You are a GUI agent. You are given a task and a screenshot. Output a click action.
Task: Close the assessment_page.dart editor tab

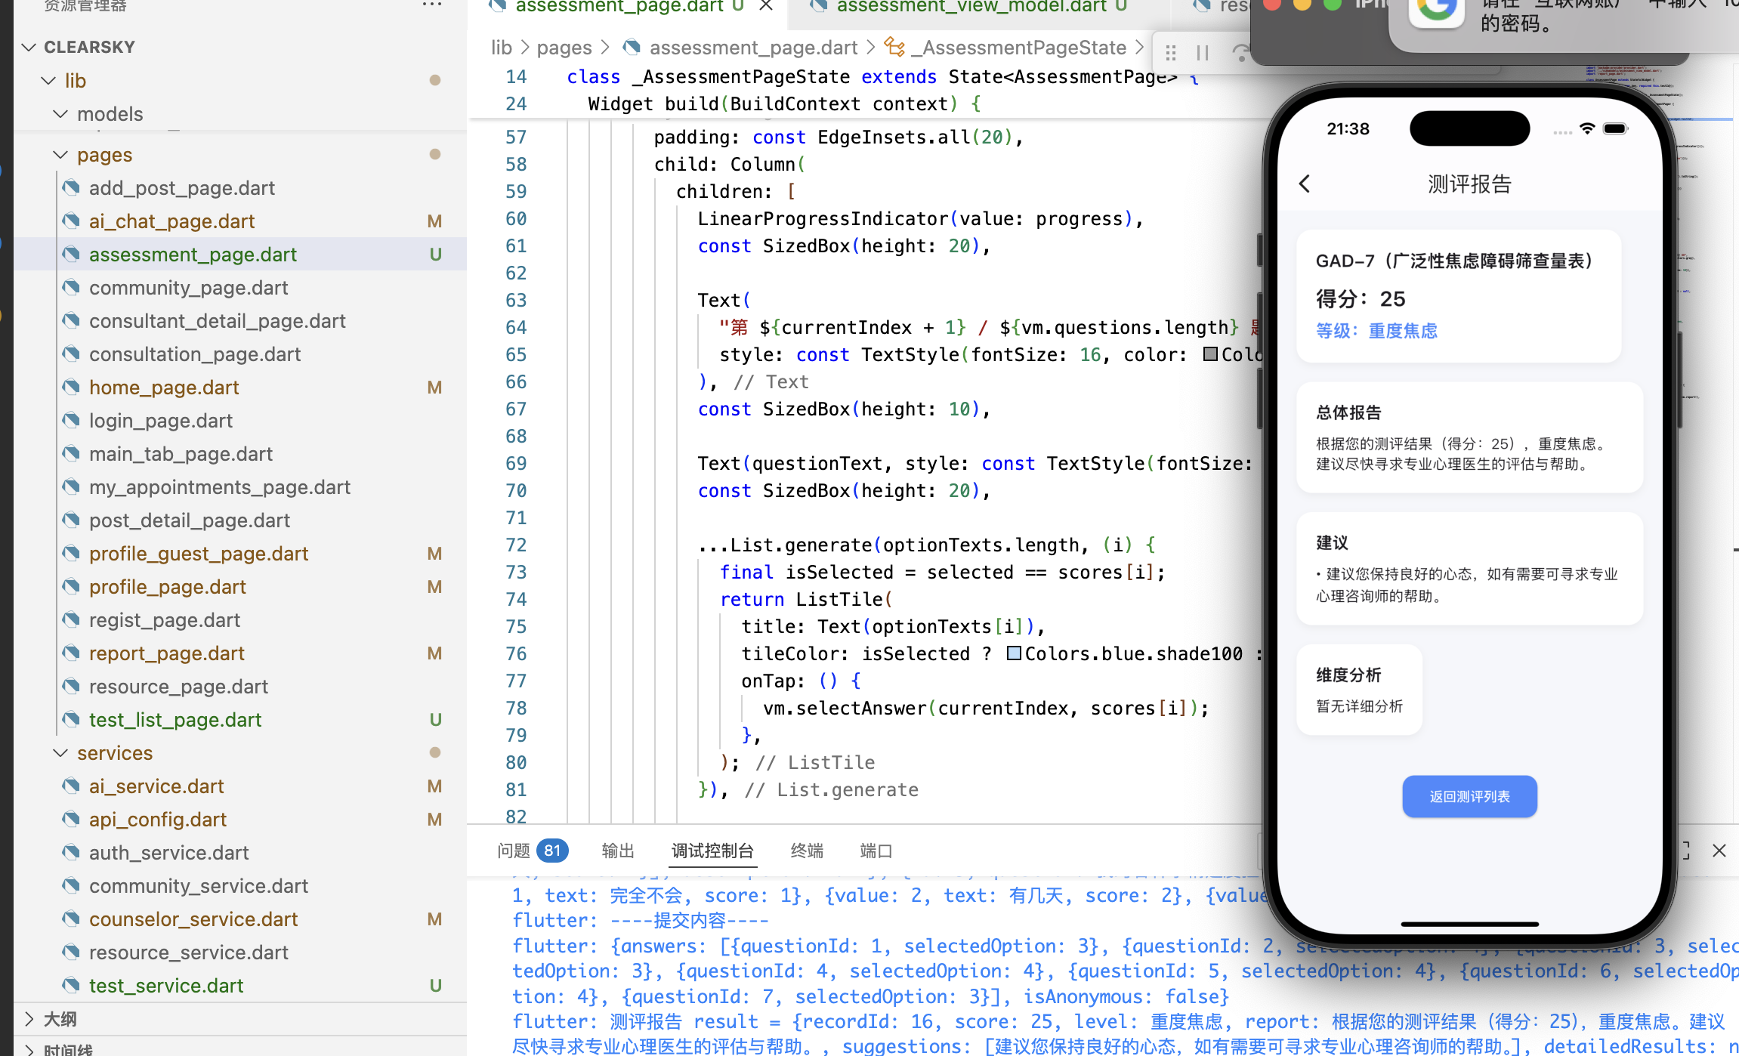click(766, 6)
